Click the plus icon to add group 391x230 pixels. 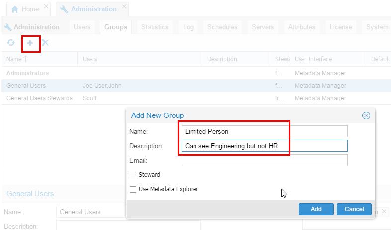[x=30, y=43]
